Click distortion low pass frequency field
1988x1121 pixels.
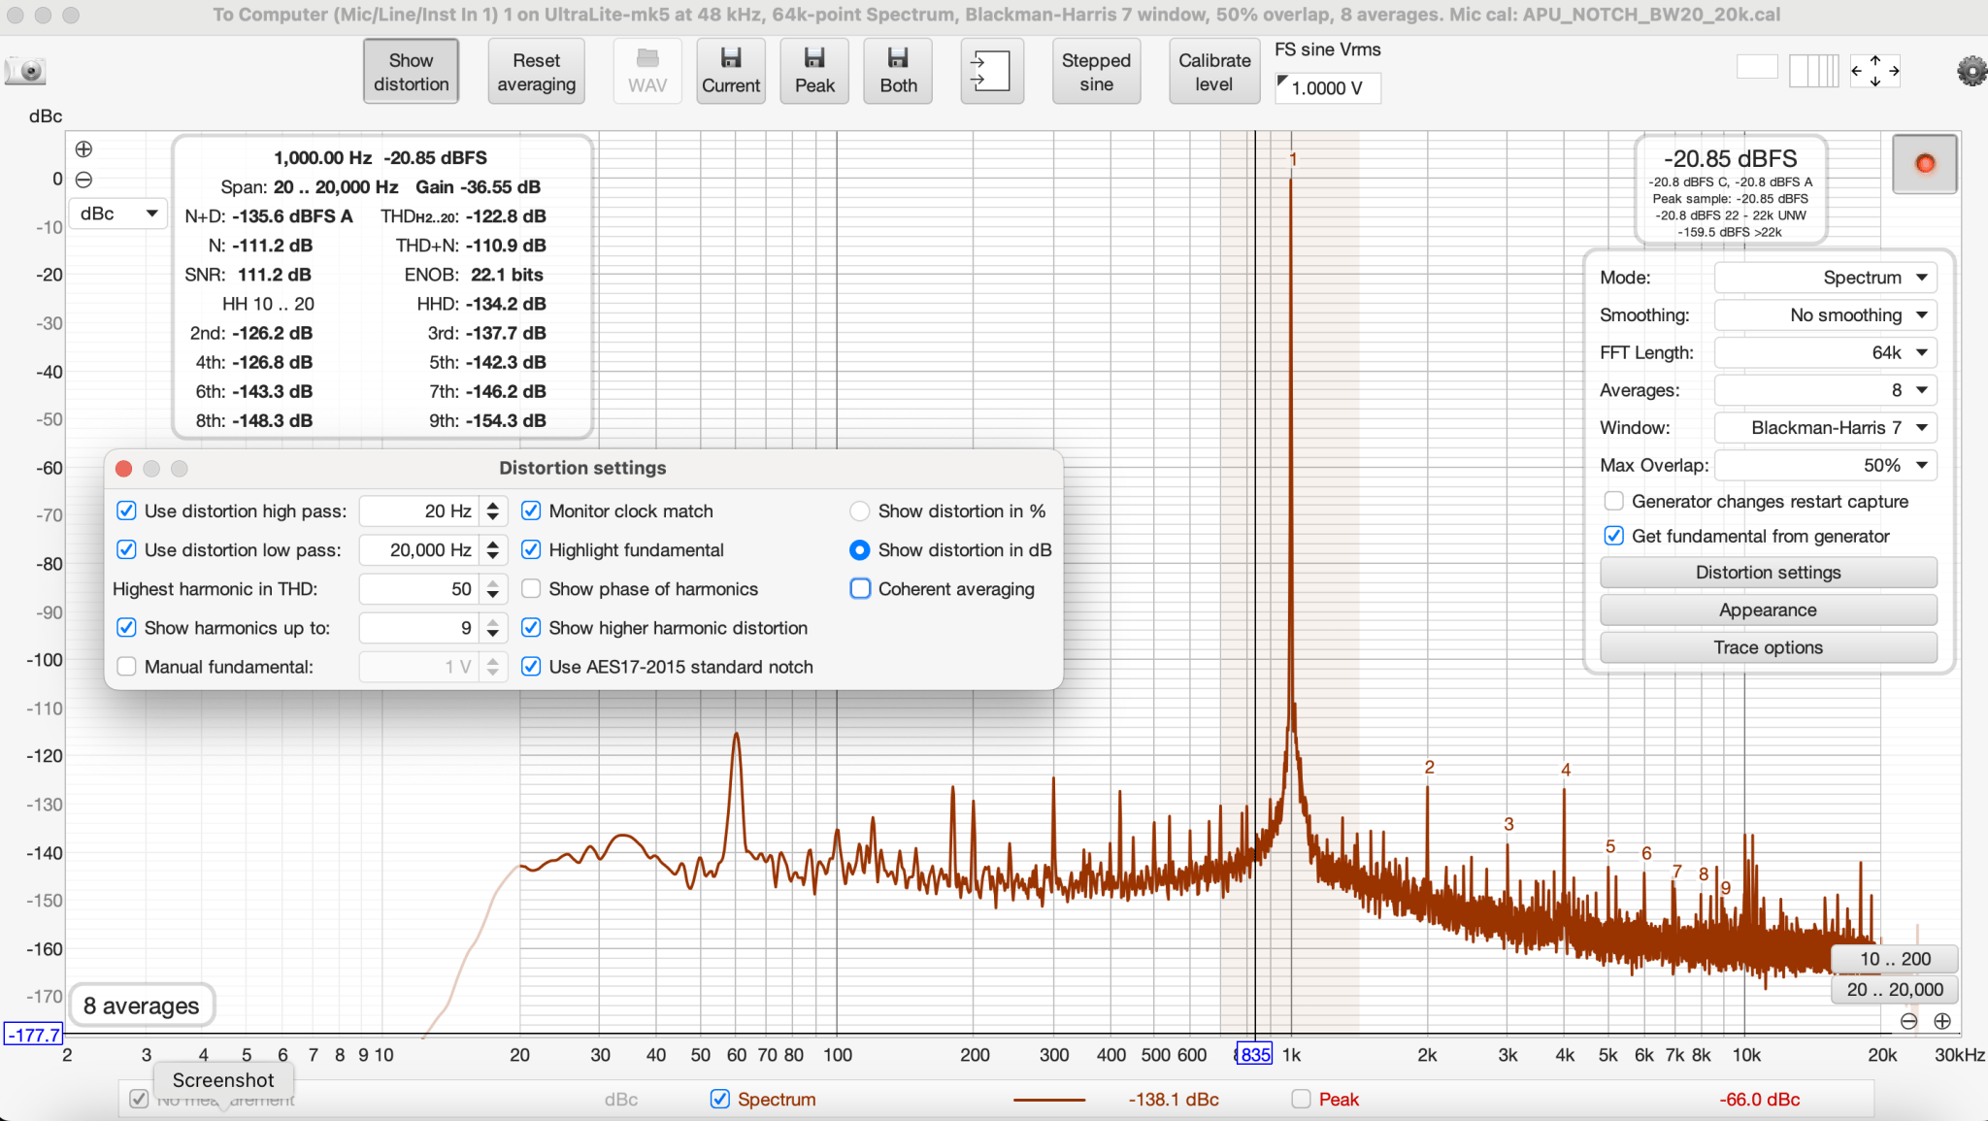pyautogui.click(x=419, y=550)
